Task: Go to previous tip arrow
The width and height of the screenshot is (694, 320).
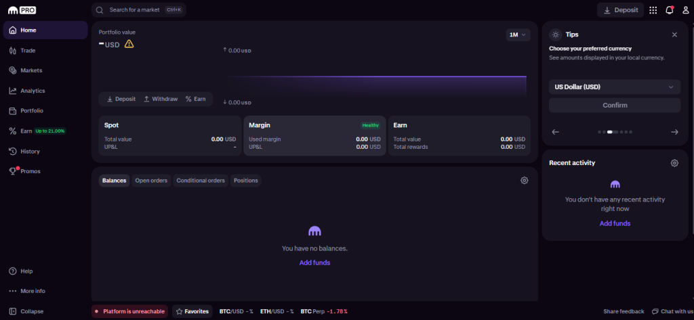Action: pyautogui.click(x=556, y=132)
